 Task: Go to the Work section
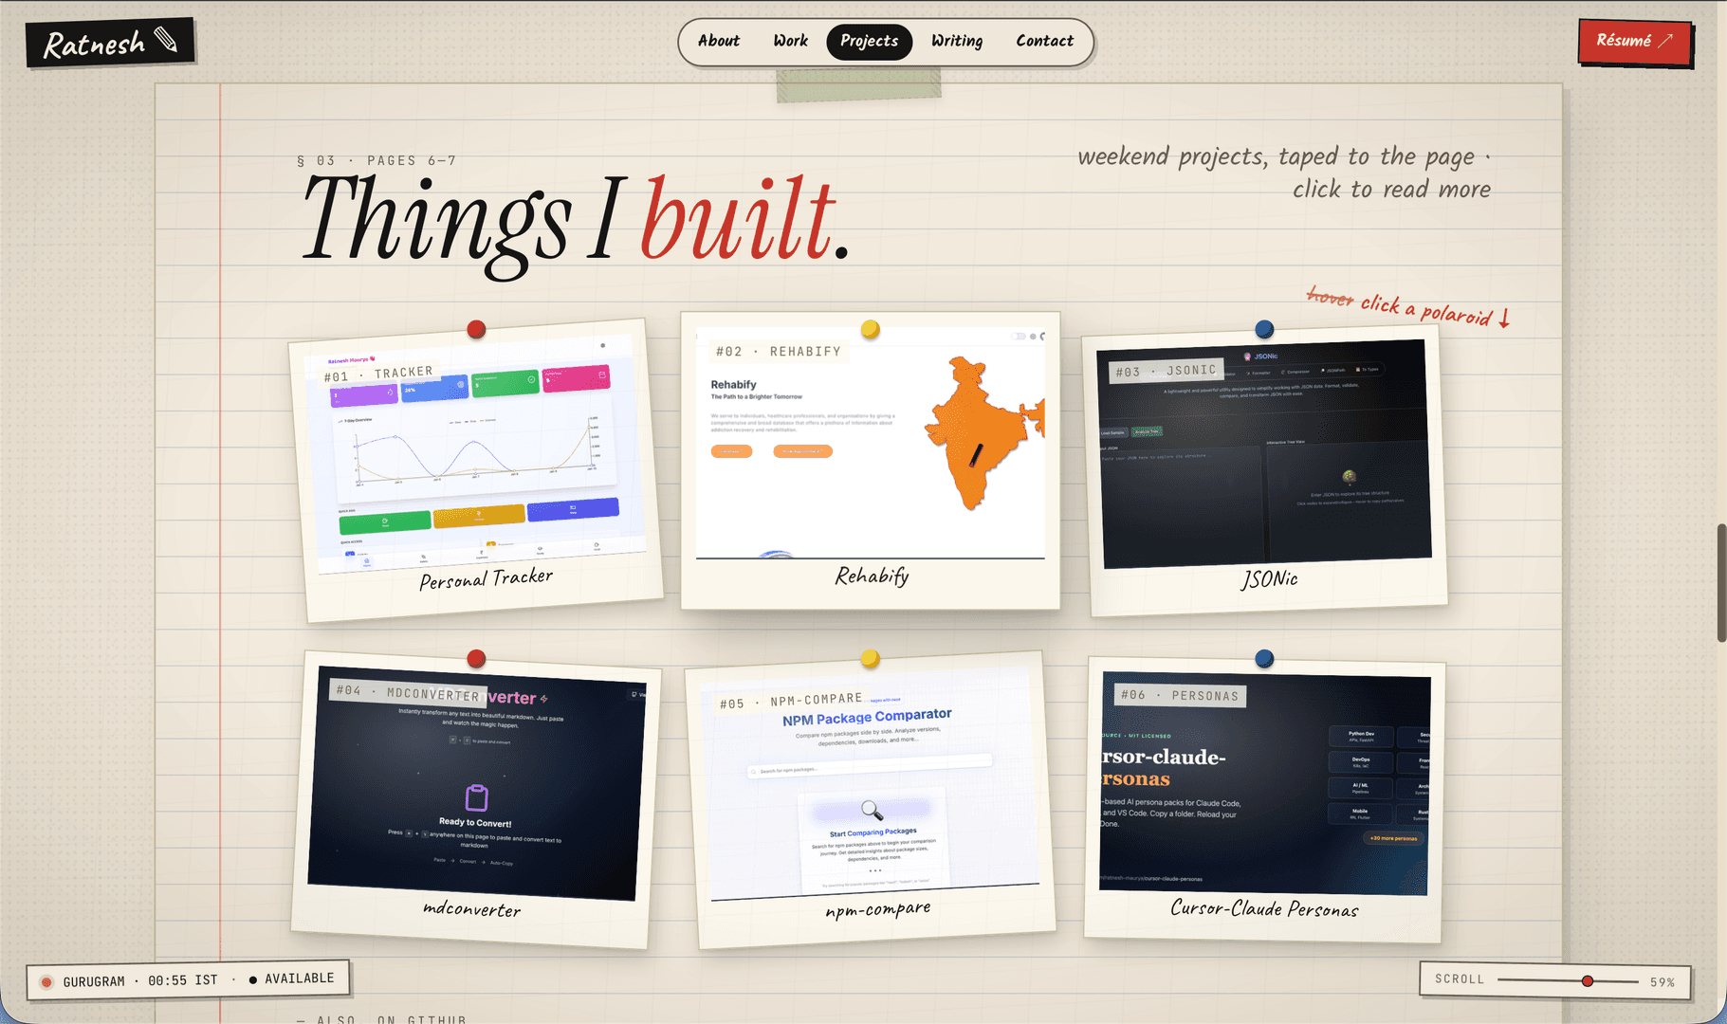point(790,41)
